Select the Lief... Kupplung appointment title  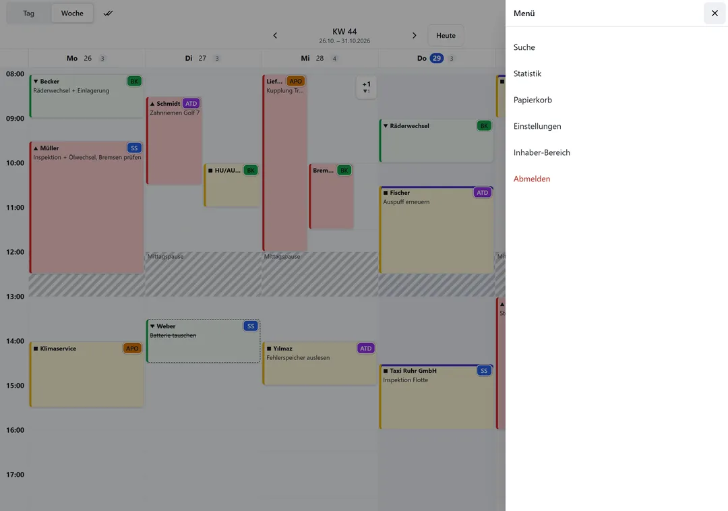point(274,81)
